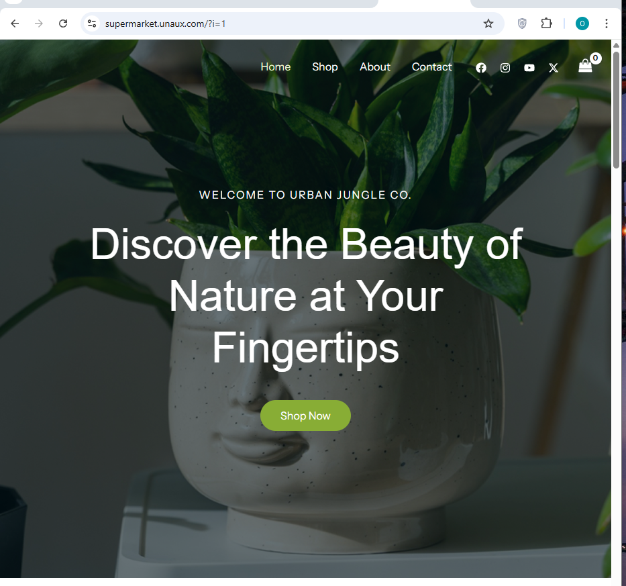Viewport: 626px width, 586px height.
Task: Open Chrome three-dot menu
Action: (607, 23)
